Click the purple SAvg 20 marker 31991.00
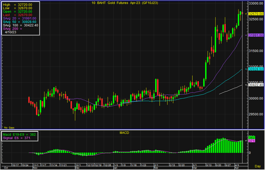Viewport: 265px width, 170px height. tap(253, 35)
